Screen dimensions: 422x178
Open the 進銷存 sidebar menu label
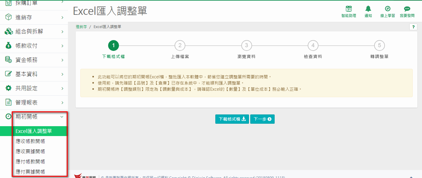(x=24, y=17)
